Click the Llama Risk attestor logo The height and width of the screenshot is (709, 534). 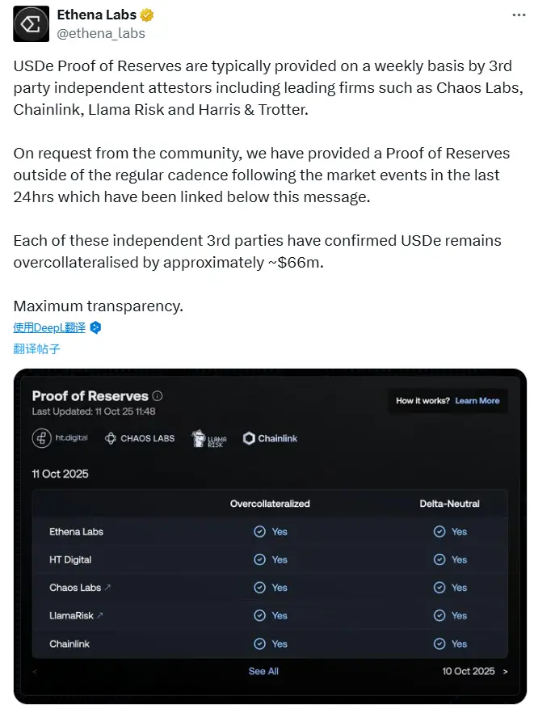click(200, 440)
